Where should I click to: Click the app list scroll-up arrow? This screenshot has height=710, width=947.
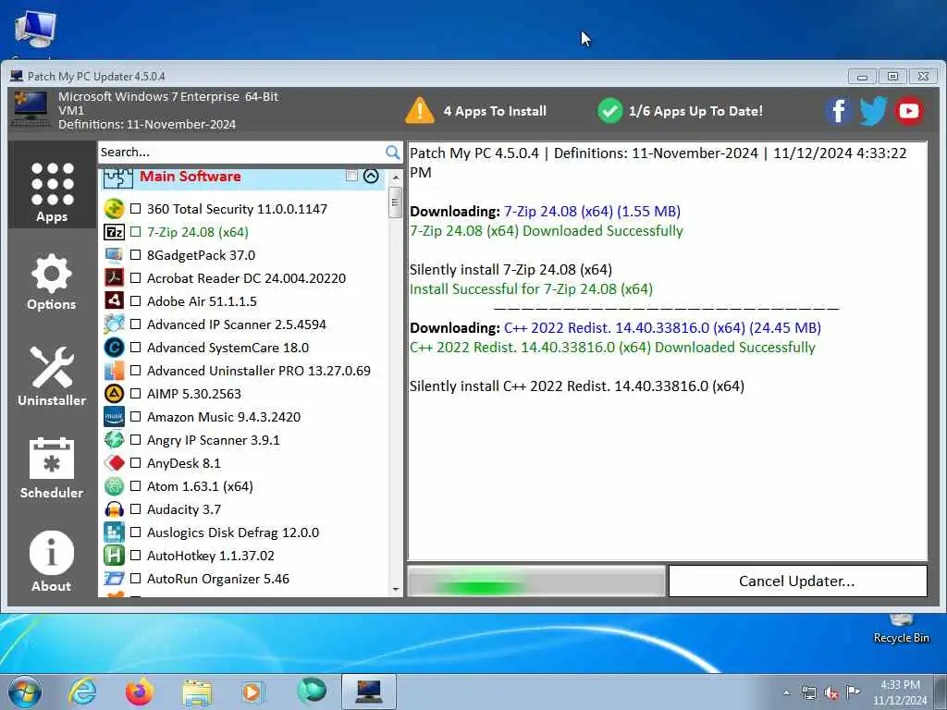point(396,177)
